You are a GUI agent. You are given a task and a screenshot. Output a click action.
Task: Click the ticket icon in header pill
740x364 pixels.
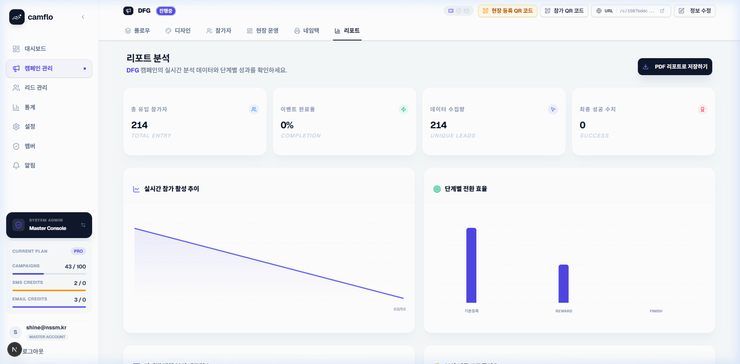[x=451, y=11]
